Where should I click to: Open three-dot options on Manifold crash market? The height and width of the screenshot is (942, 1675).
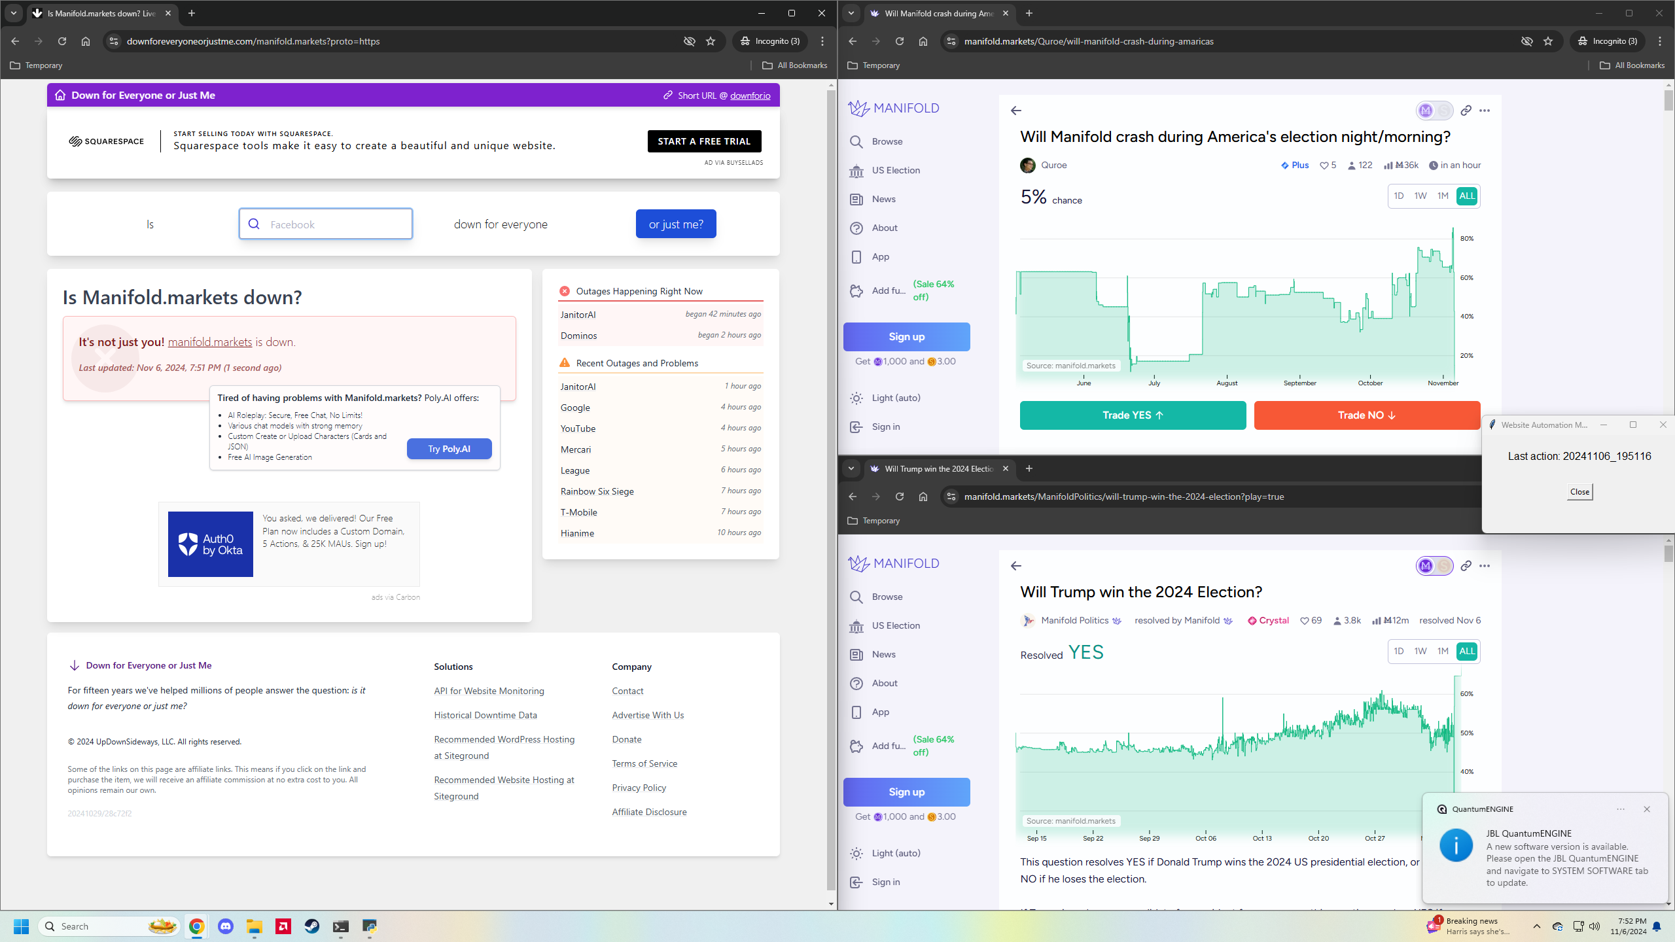pos(1485,111)
